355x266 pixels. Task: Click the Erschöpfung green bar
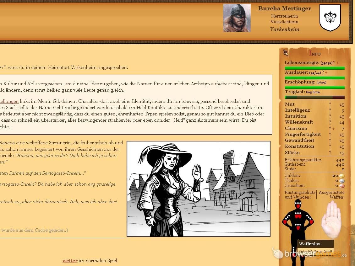click(x=315, y=88)
